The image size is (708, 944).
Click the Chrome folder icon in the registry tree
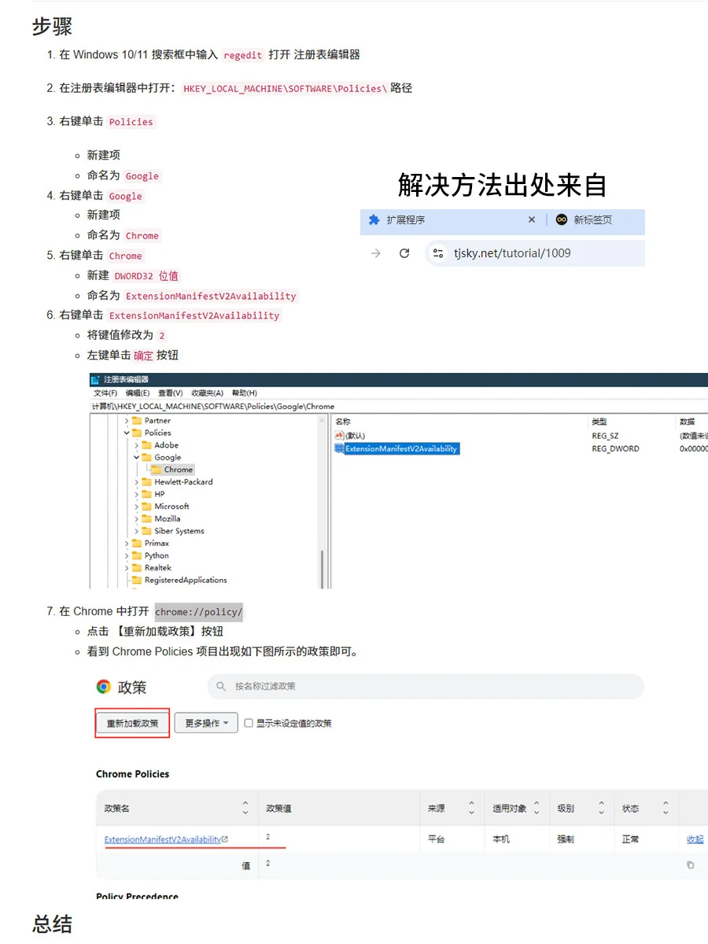click(156, 470)
